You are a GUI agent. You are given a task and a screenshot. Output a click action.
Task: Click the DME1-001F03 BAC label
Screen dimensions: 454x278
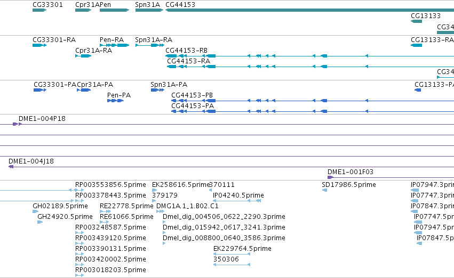click(x=351, y=172)
